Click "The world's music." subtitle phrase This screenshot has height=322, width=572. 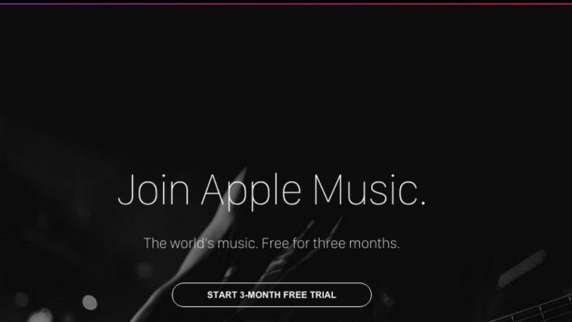click(200, 243)
